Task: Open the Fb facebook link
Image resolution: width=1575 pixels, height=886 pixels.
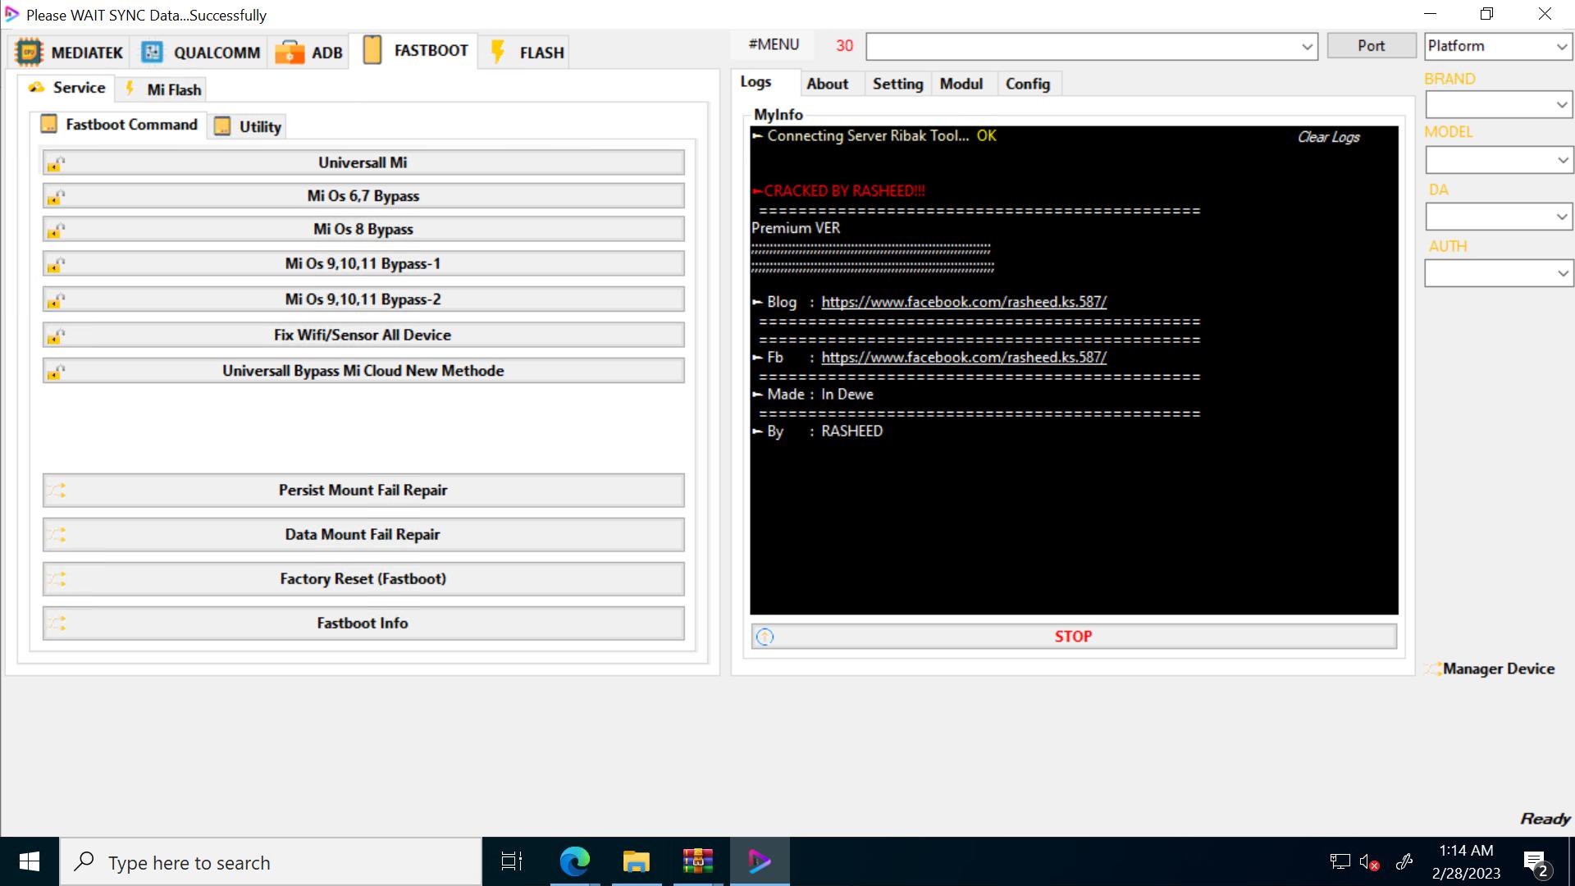Action: 964,358
